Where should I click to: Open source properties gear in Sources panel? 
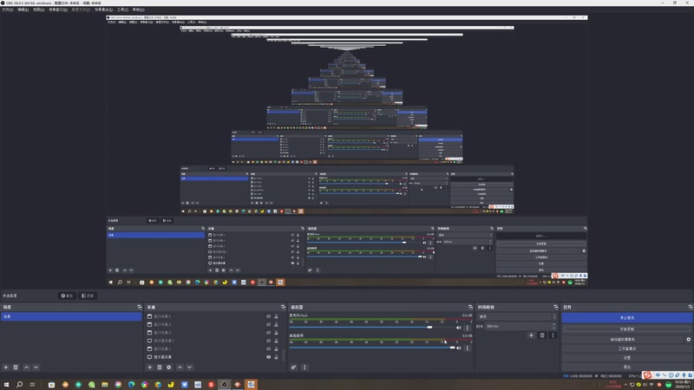pos(169,367)
